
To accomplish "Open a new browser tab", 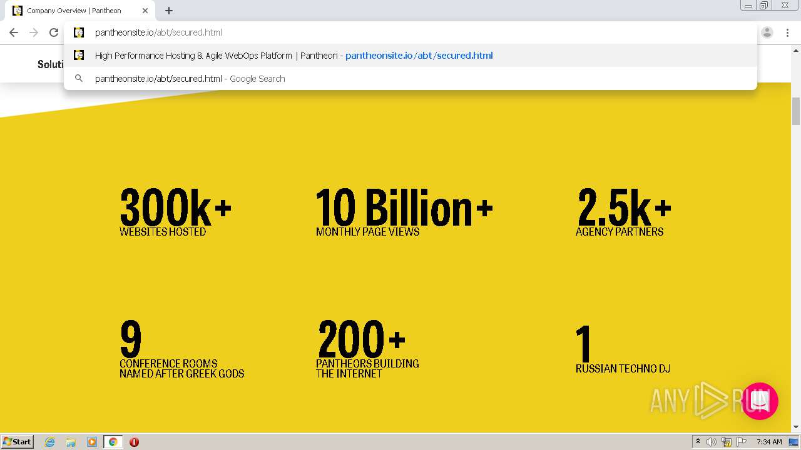I will pyautogui.click(x=169, y=11).
